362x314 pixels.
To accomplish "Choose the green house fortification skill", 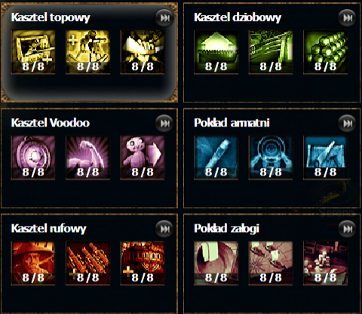I will coord(216,52).
